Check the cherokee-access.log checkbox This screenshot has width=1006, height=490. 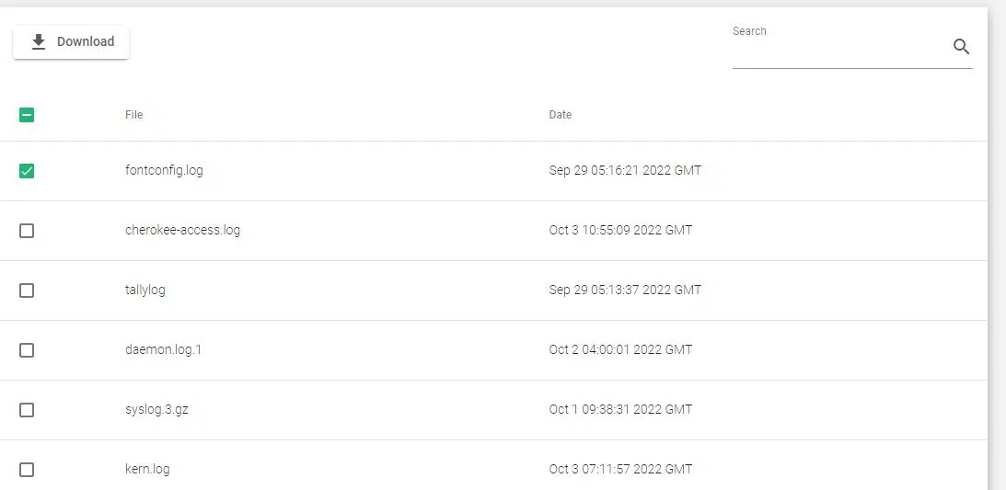point(27,231)
